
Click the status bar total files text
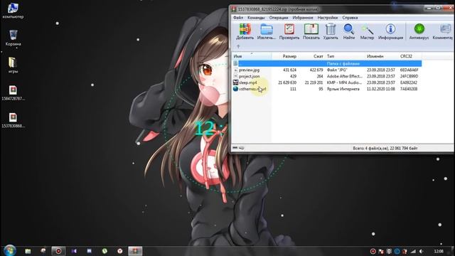tap(385, 149)
